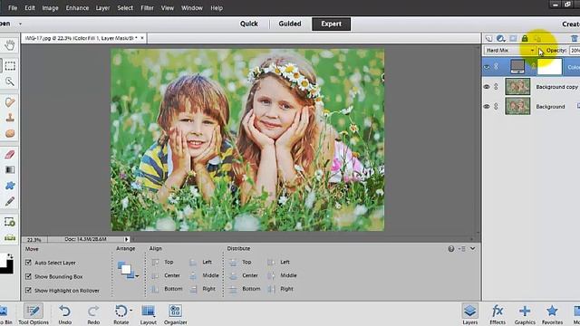Click the Redo button
The height and width of the screenshot is (326, 580).
tap(93, 314)
